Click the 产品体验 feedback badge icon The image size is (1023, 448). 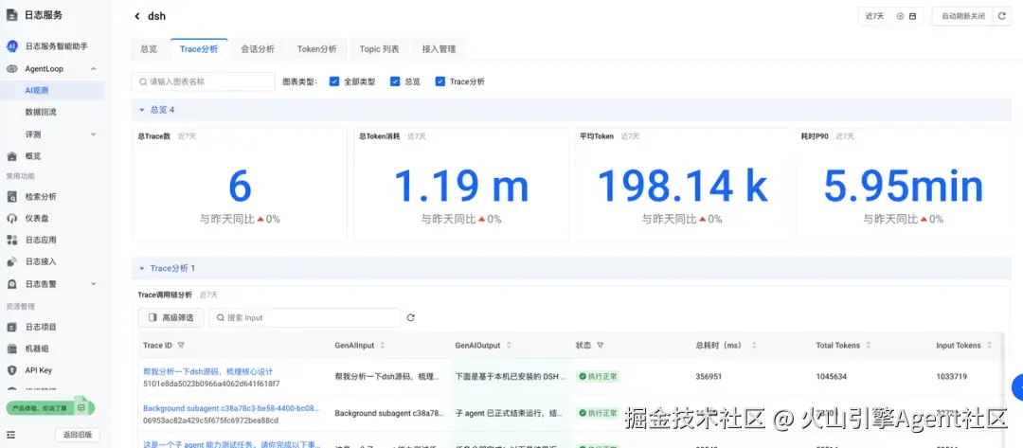[81, 407]
